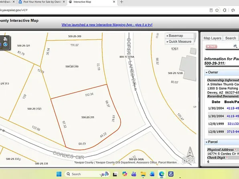Switch to the Map Layers tab
The image size is (239, 179).
pyautogui.click(x=213, y=38)
